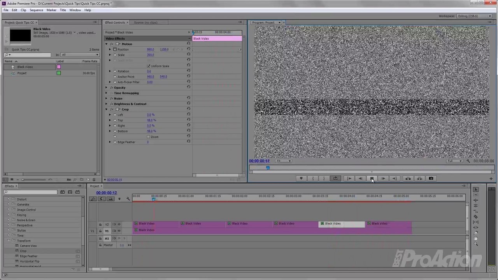This screenshot has width=498, height=280.
Task: Click Add Marker button in Program monitor
Action: pyautogui.click(x=301, y=178)
